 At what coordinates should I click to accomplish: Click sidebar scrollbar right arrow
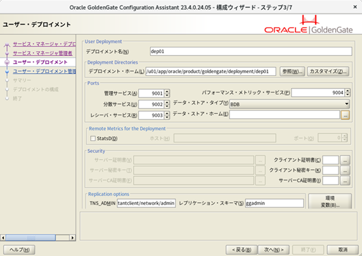(72, 238)
